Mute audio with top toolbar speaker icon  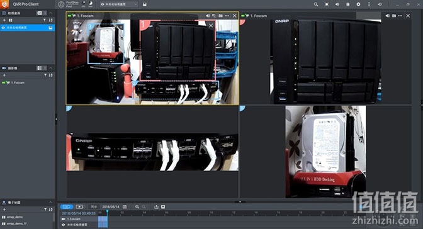pyautogui.click(x=337, y=4)
